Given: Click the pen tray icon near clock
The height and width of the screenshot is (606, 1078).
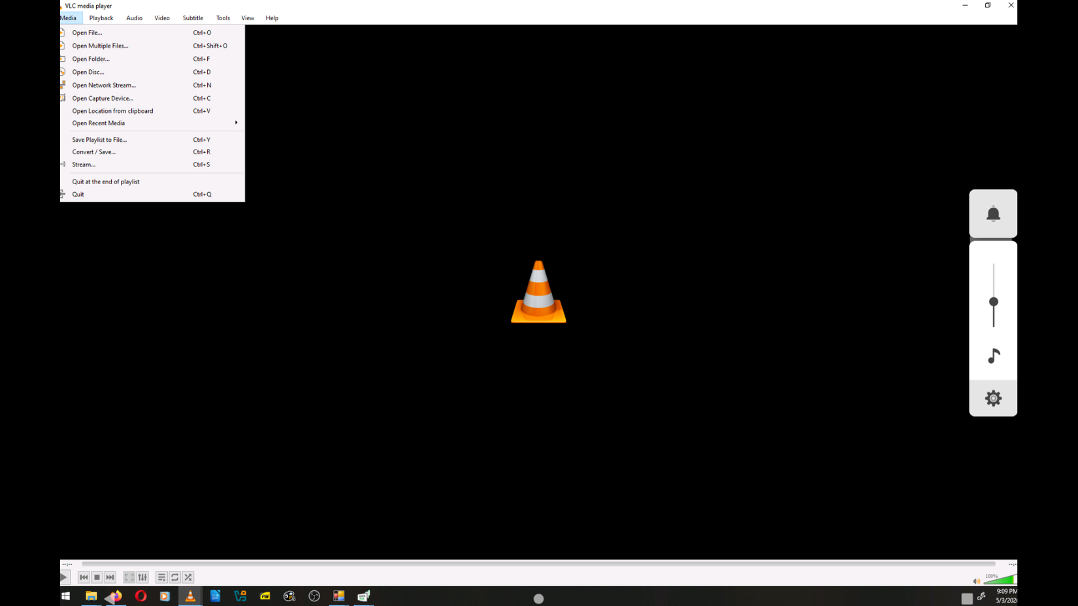Looking at the screenshot, I should [x=981, y=596].
